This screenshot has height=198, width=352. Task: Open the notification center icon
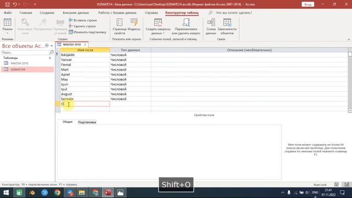(342, 193)
